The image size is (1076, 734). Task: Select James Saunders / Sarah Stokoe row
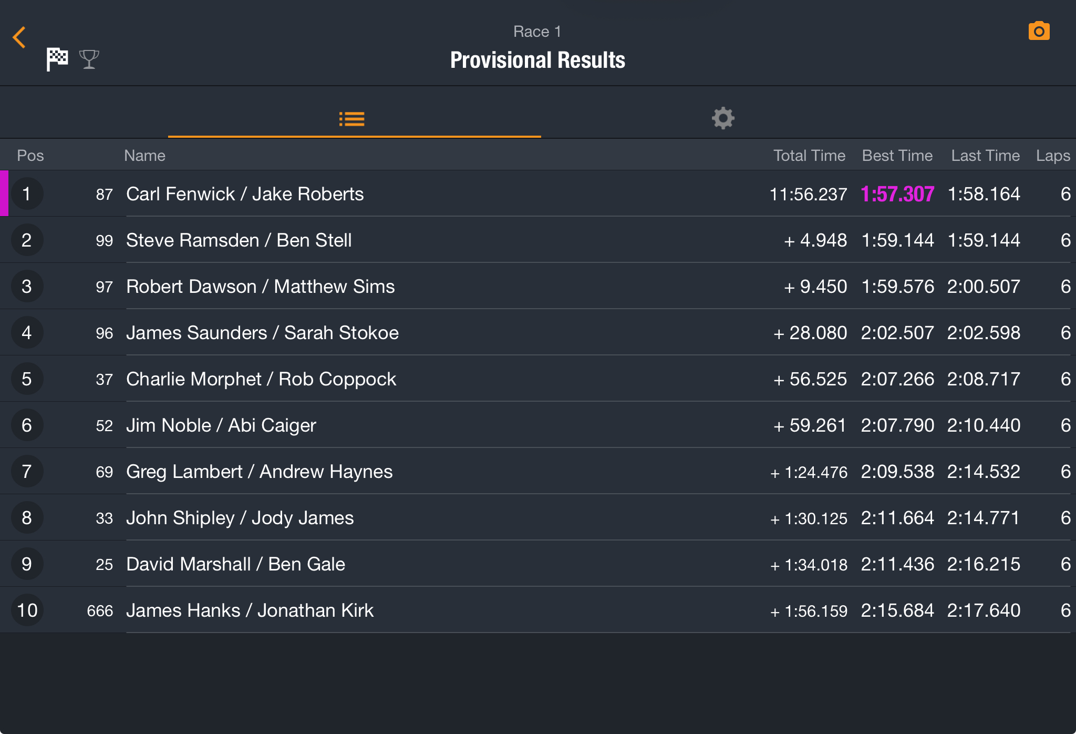click(x=538, y=332)
